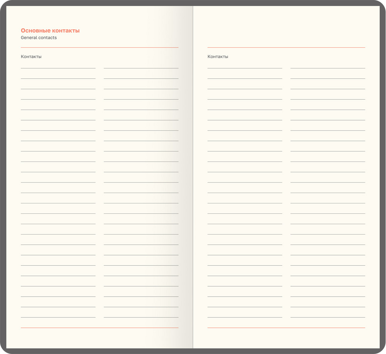Click the "Основные контакты" orange heading
The width and height of the screenshot is (386, 354).
click(x=50, y=31)
